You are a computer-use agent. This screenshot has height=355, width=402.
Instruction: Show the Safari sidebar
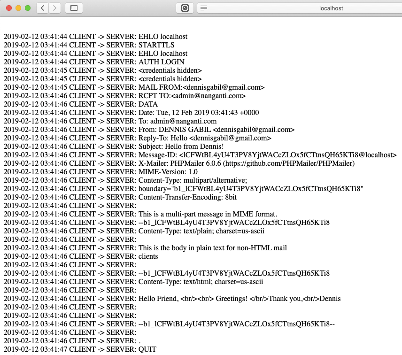[x=74, y=8]
